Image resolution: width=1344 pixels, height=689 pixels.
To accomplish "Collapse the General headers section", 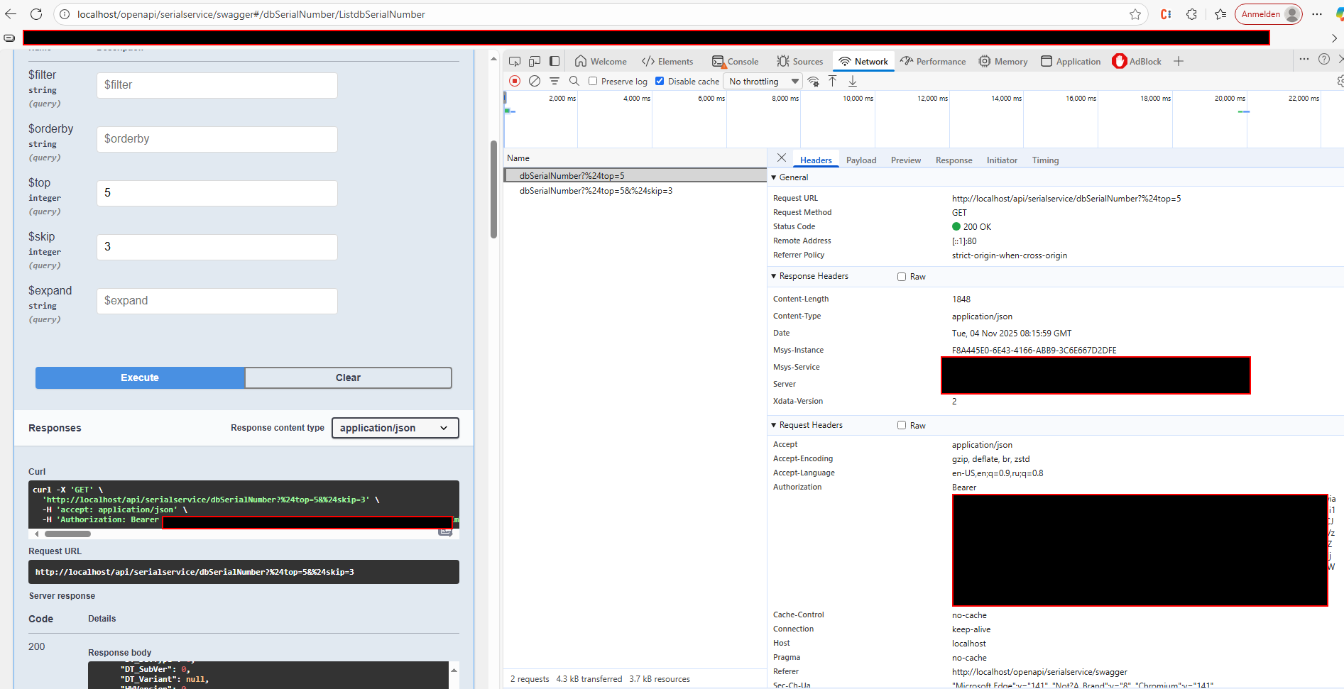I will click(x=774, y=177).
